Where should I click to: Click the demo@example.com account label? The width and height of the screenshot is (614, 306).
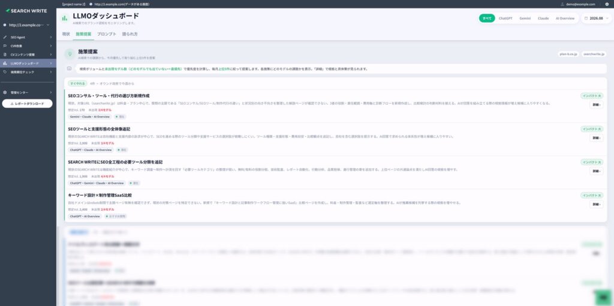point(580,4)
